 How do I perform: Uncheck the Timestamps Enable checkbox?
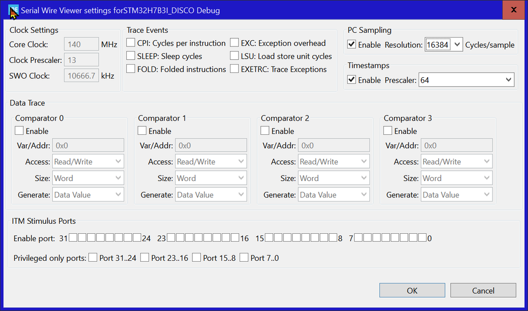point(351,80)
